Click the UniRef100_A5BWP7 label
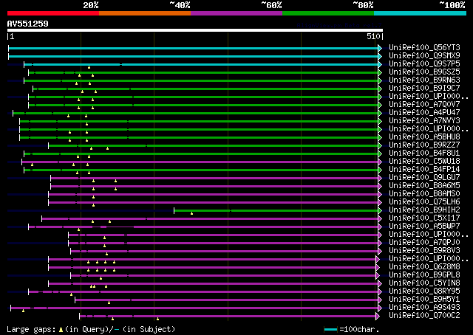 [424, 227]
